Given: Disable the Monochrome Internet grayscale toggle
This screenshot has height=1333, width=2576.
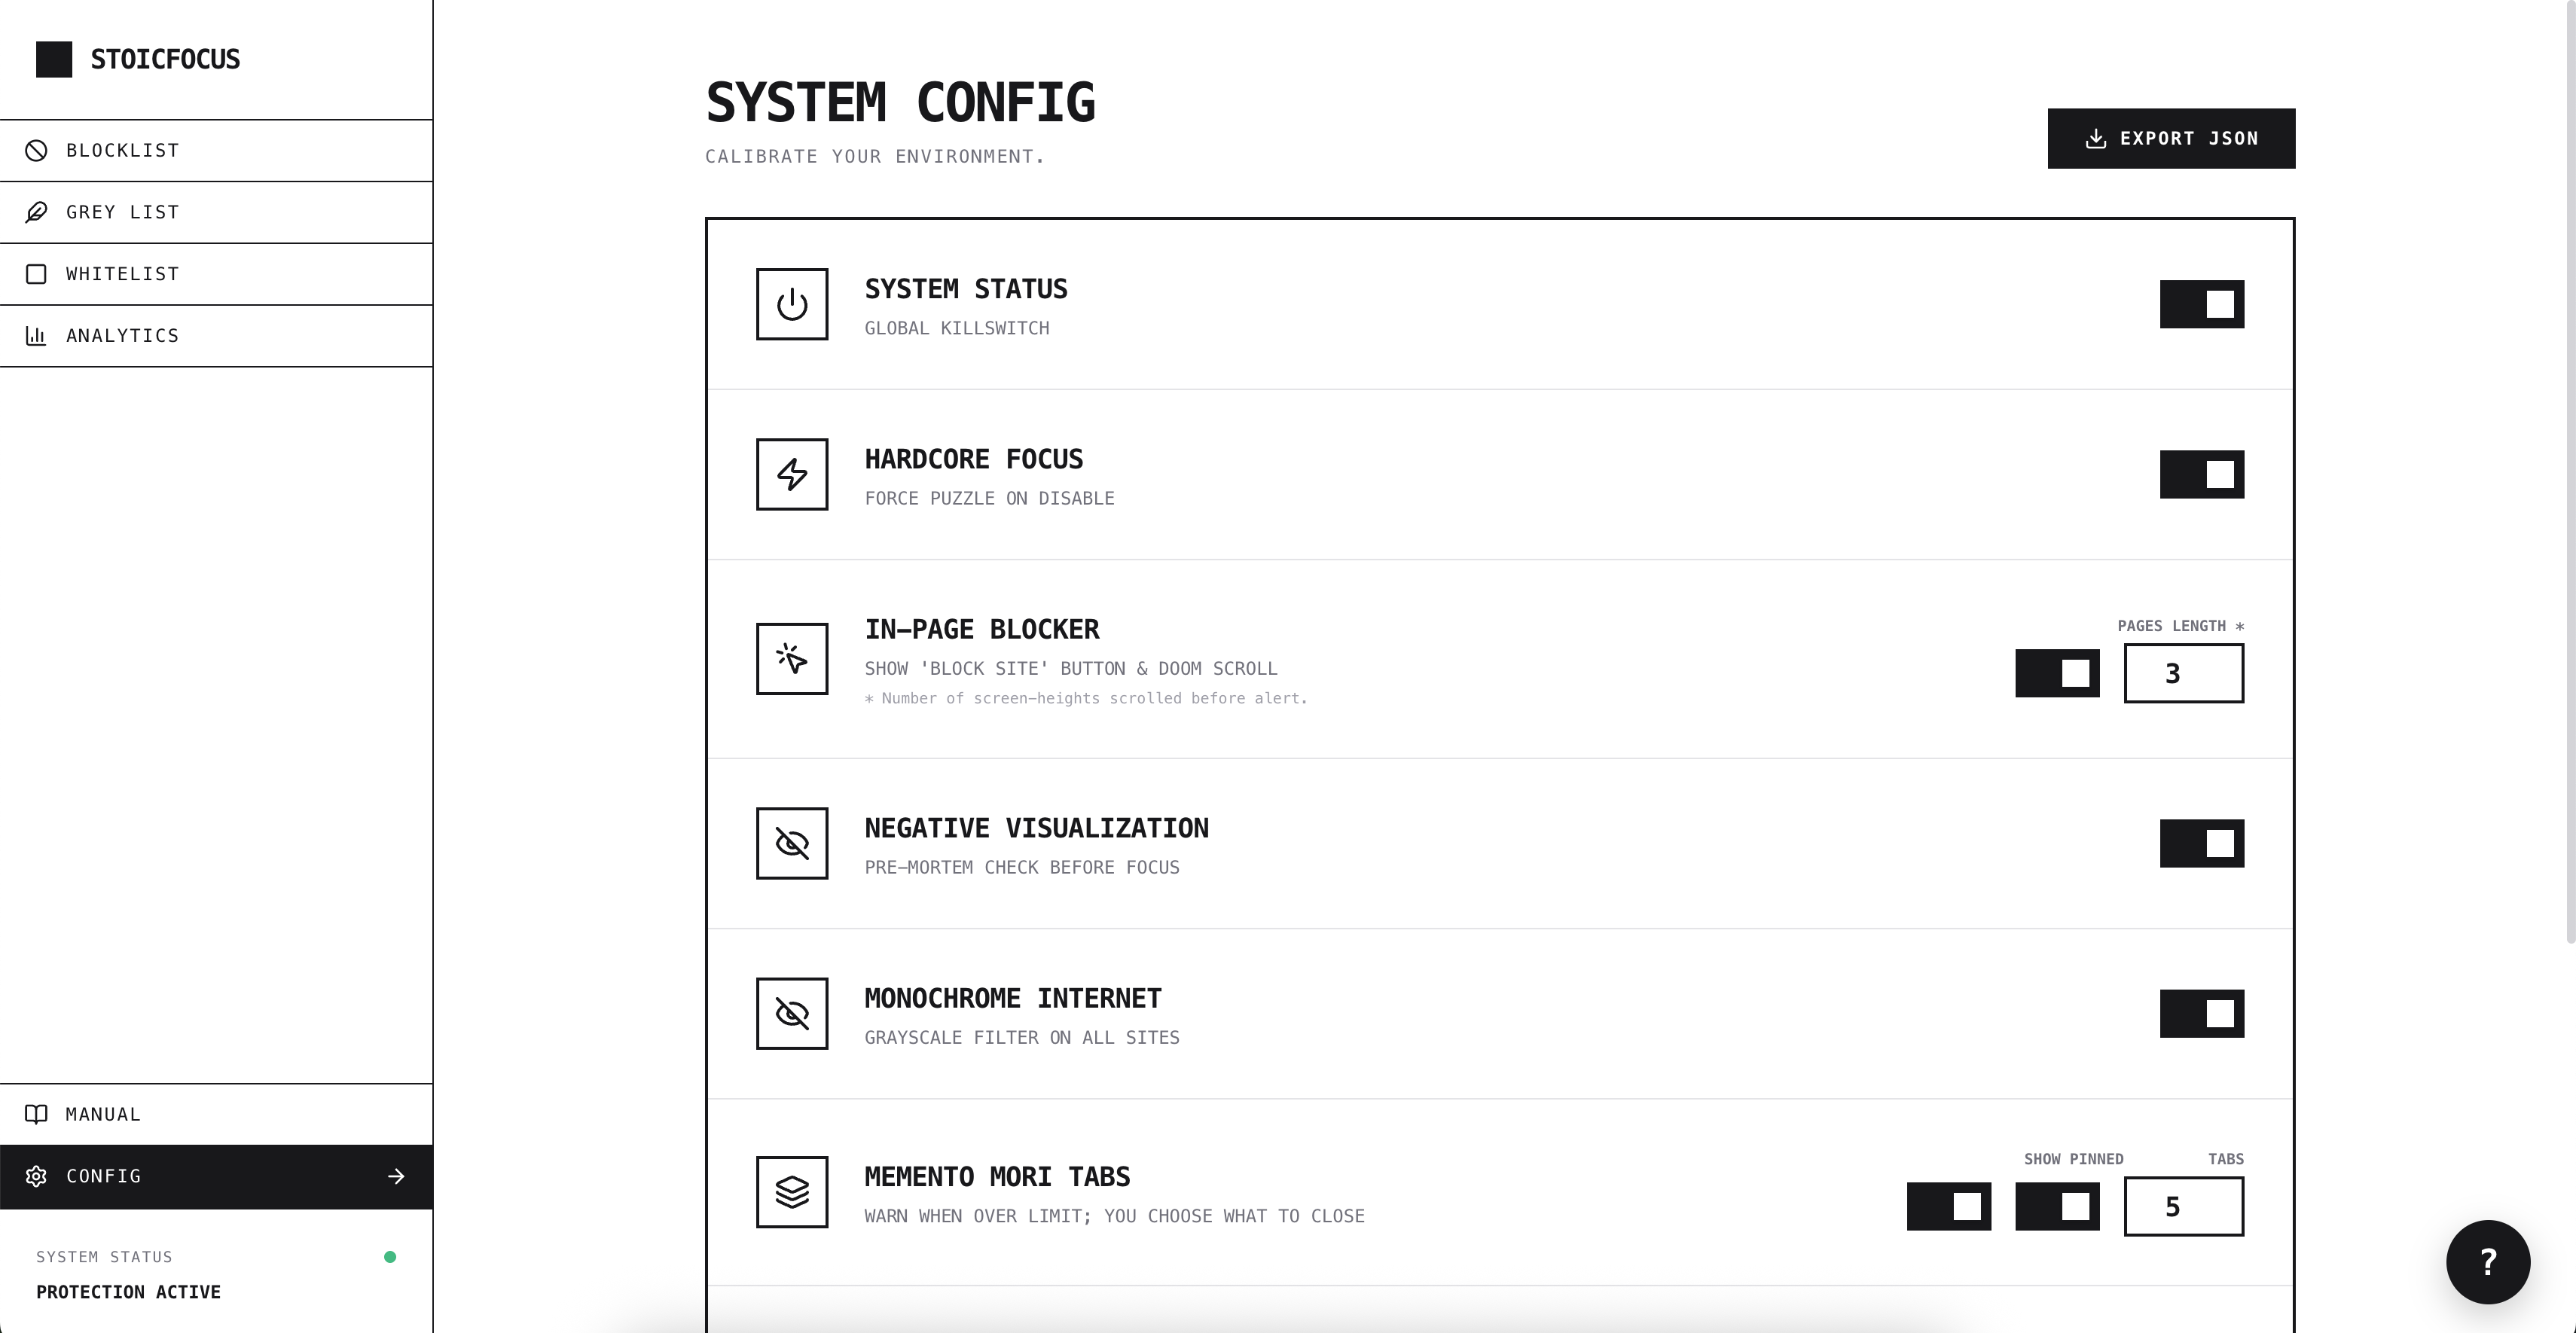Looking at the screenshot, I should (x=2202, y=1013).
